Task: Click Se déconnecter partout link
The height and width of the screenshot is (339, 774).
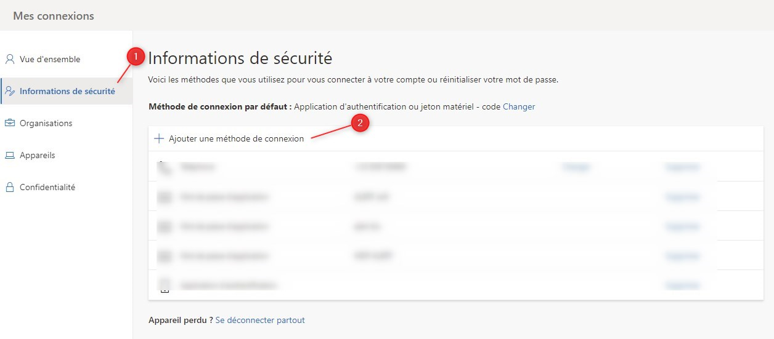Action: pos(260,320)
